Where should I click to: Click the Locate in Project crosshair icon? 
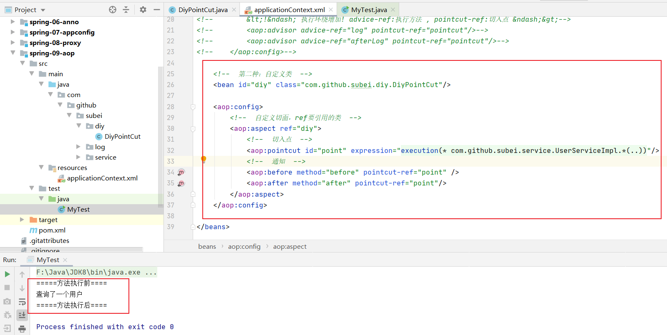tap(113, 10)
